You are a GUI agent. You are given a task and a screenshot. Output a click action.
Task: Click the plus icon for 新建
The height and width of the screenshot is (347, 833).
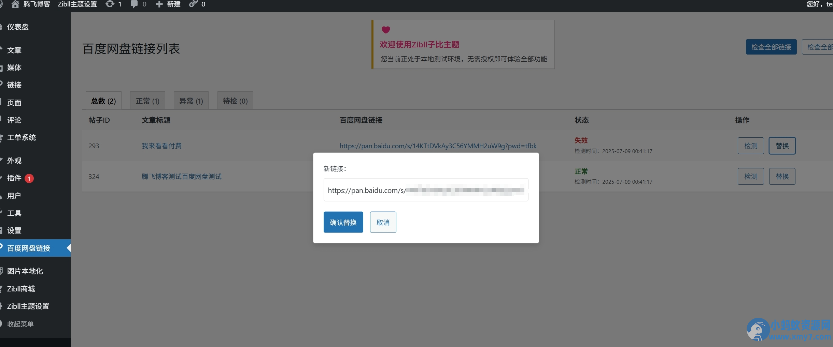159,4
